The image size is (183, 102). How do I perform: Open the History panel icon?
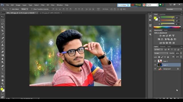click(150, 16)
